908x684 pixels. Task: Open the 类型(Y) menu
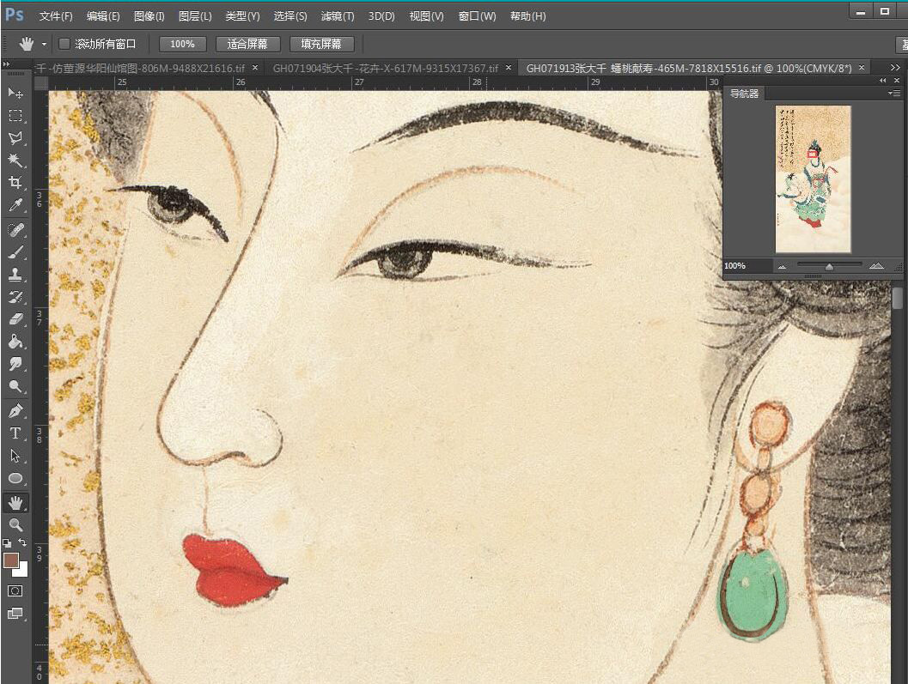click(x=242, y=16)
